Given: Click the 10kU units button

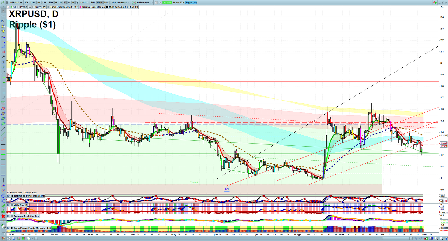Looking at the screenshot, I should [99, 3].
